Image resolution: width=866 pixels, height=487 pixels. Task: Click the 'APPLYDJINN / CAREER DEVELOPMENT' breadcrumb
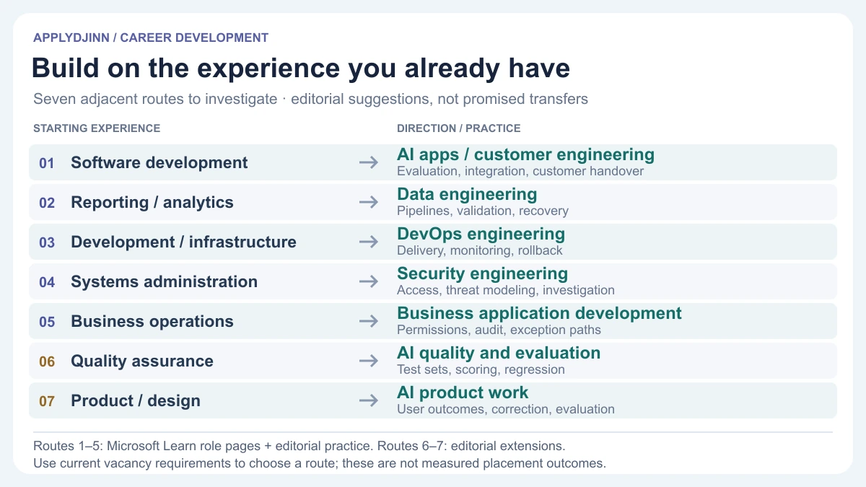click(151, 38)
